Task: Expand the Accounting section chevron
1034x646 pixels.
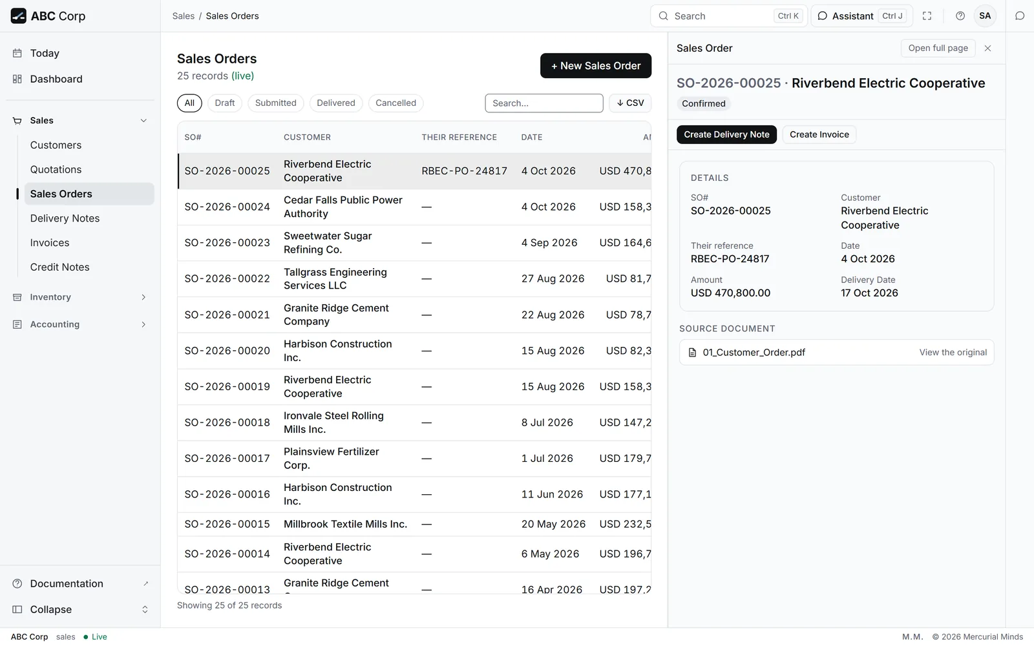Action: 143,324
